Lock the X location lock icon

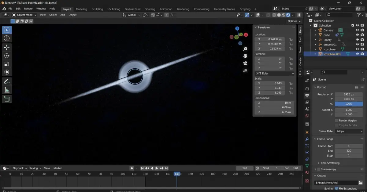click(291, 39)
